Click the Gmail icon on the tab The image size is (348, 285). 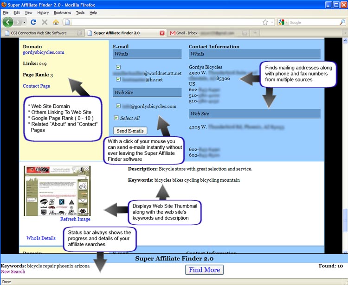173,33
